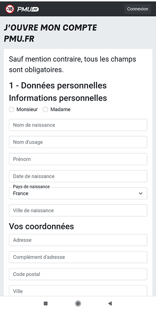The width and height of the screenshot is (156, 311).
Task: Tap the Android home circle button
Action: pyautogui.click(x=78, y=303)
